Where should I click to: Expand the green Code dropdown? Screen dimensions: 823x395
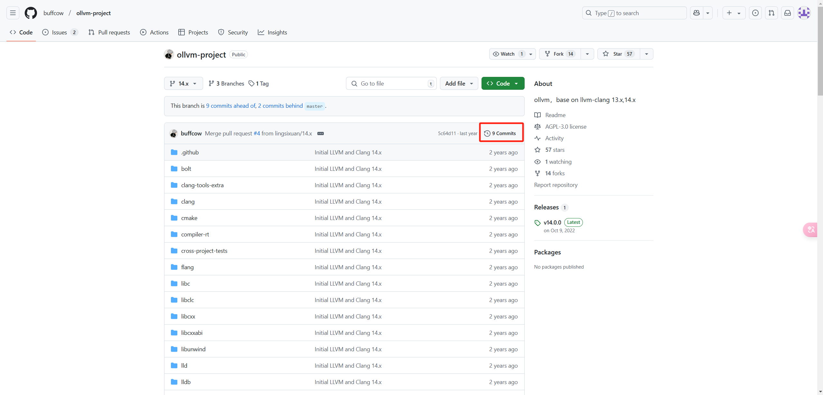pyautogui.click(x=503, y=84)
